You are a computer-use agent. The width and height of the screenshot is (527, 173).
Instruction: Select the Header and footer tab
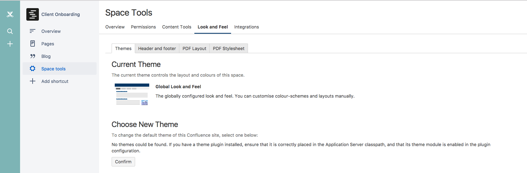pos(157,48)
